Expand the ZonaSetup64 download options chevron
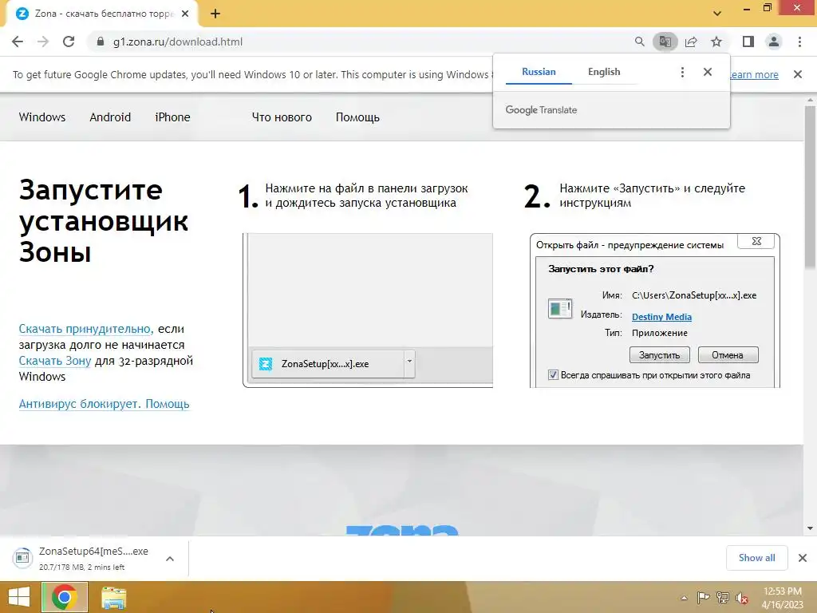The image size is (817, 613). tap(170, 559)
